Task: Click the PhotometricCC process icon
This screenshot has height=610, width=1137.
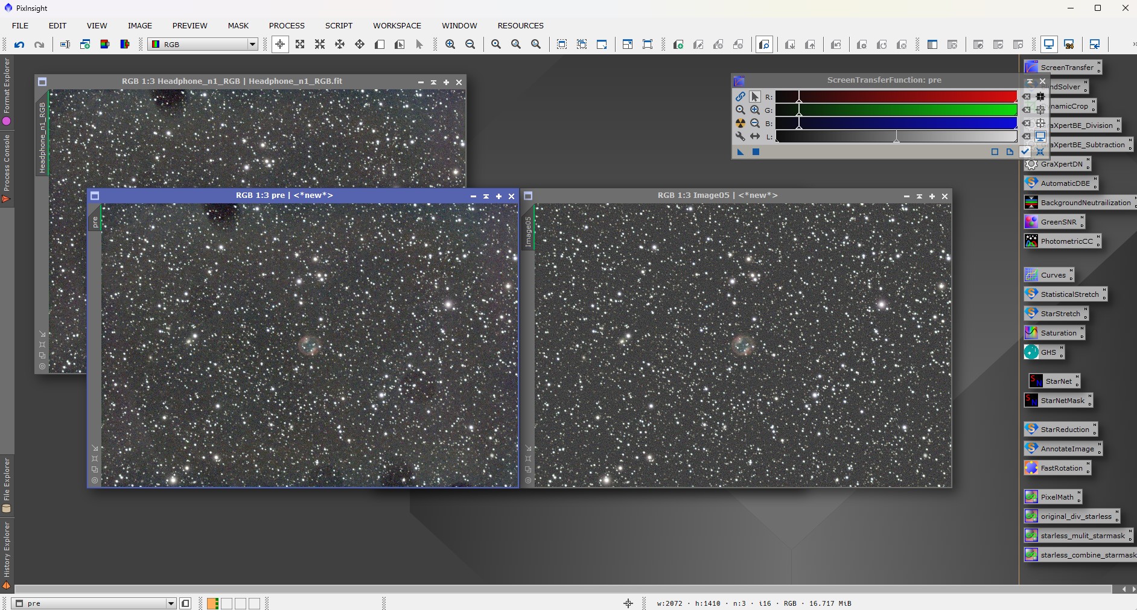Action: pyautogui.click(x=1062, y=241)
